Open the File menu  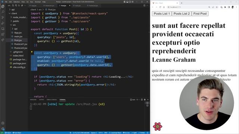[x=6, y=2]
